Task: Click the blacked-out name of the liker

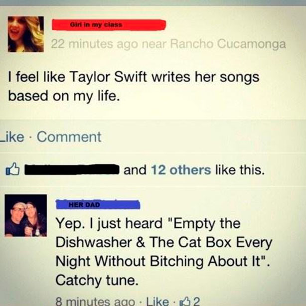Action: 72,169
